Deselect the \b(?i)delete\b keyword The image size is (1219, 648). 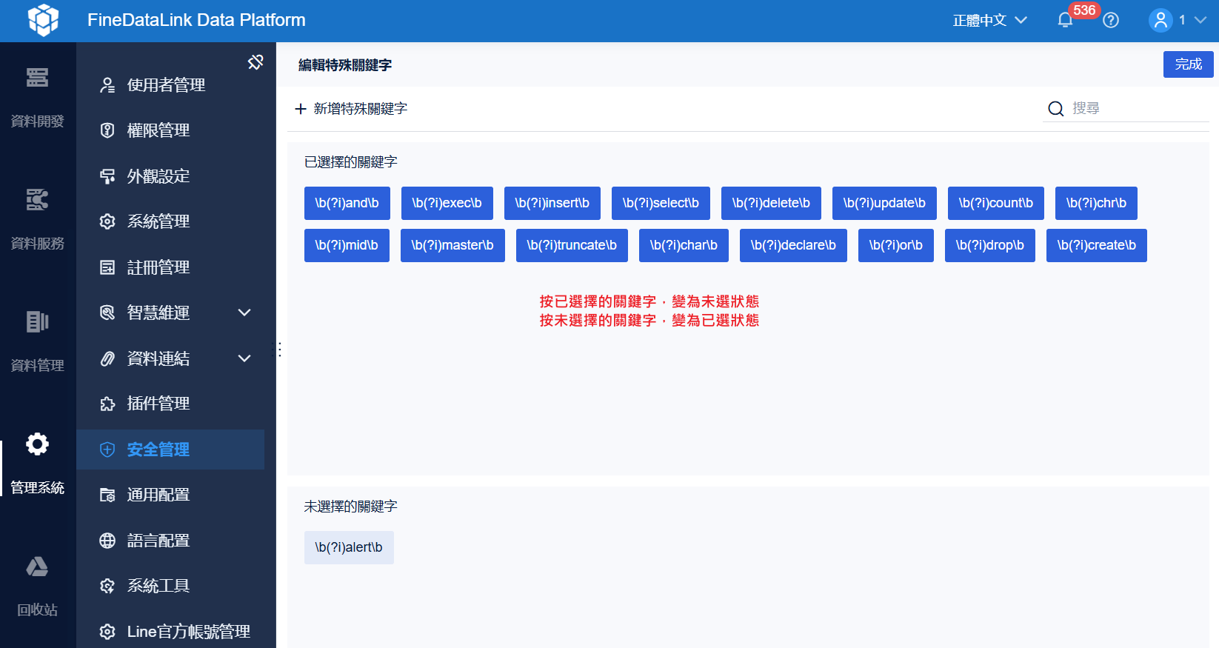click(x=771, y=203)
